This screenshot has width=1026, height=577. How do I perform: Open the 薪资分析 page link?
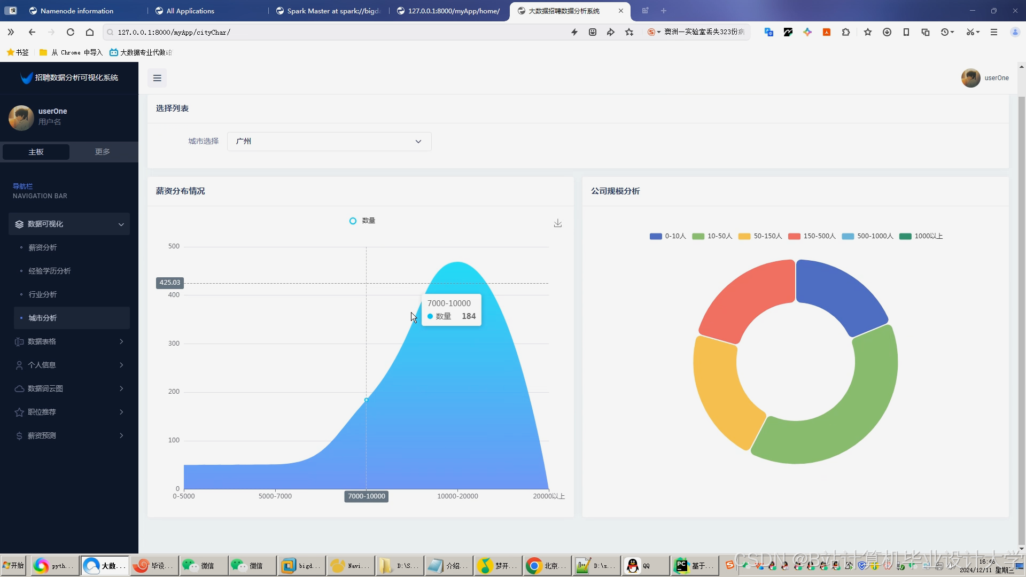tap(43, 247)
